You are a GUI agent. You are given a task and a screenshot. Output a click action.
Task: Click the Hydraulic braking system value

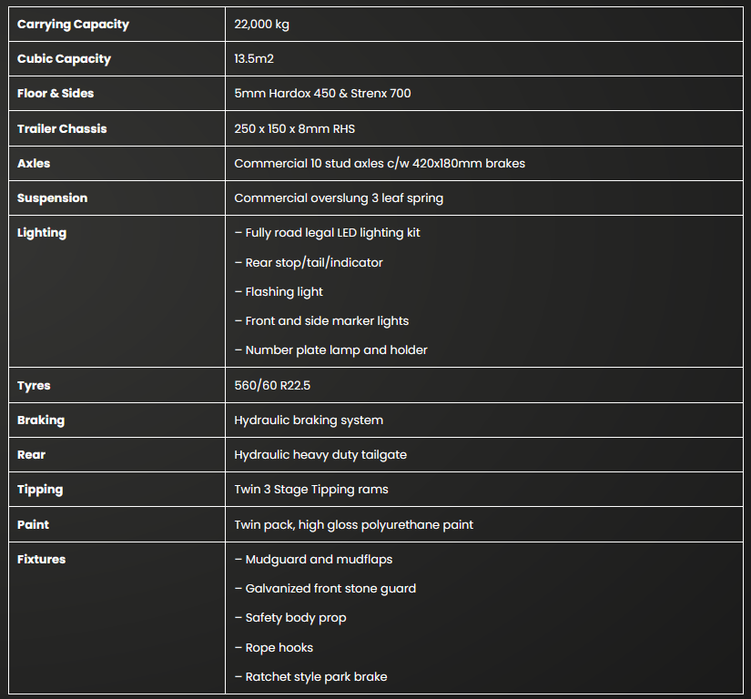(309, 420)
